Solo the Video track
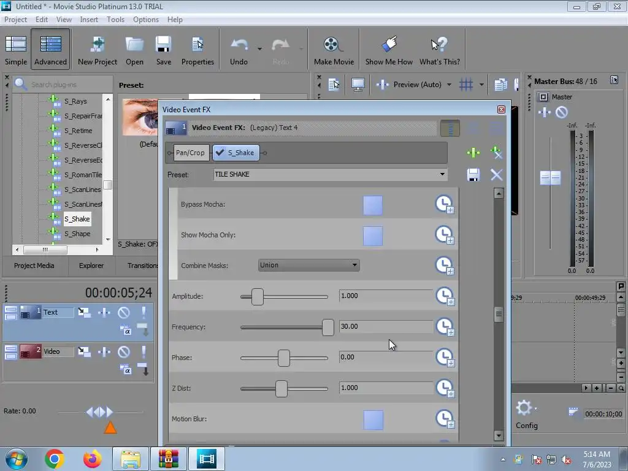Viewport: 628px width, 471px height. point(144,352)
